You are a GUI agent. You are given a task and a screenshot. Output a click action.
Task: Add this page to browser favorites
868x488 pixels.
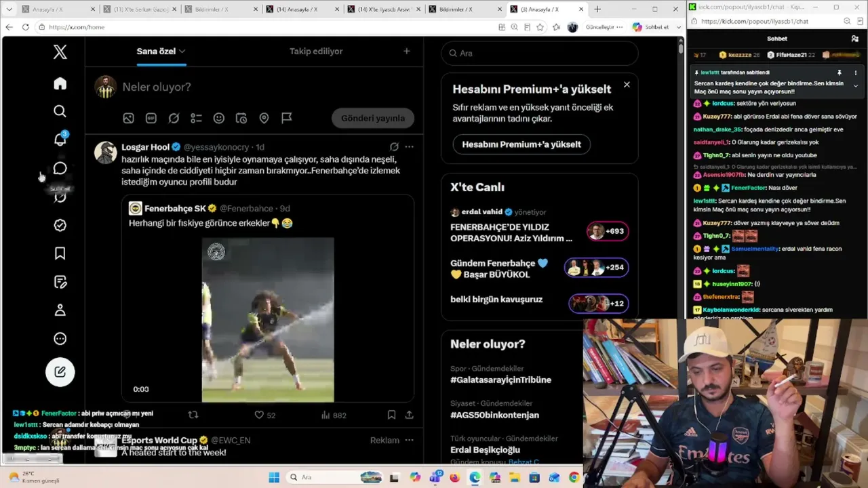(540, 27)
